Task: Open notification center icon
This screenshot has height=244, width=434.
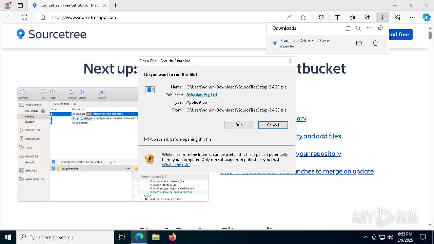Action: [423, 237]
